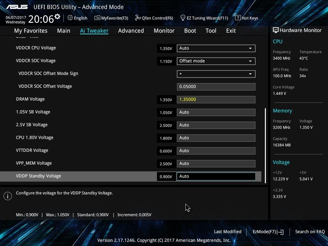Click the VDDCR SOC Offset Voltage field

tap(216, 86)
